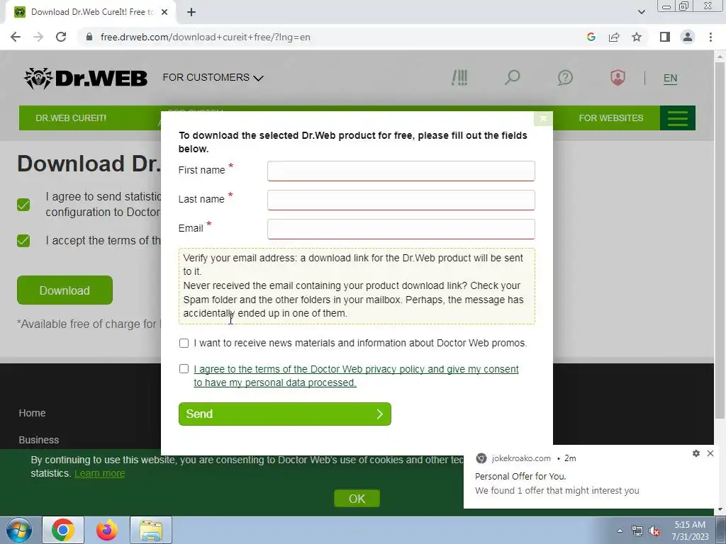Open the Personal Offer notification

coord(591,477)
